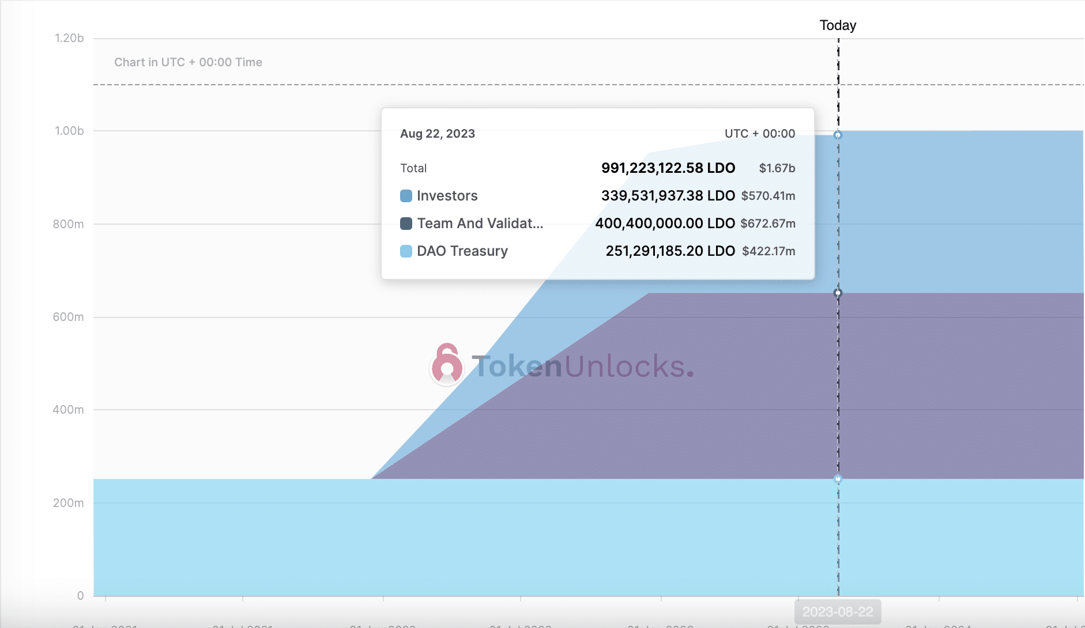Screen dimensions: 1085x628
Task: Click the Investors blue color swatch
Action: (406, 196)
